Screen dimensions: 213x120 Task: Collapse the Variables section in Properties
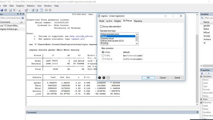click(x=201, y=77)
